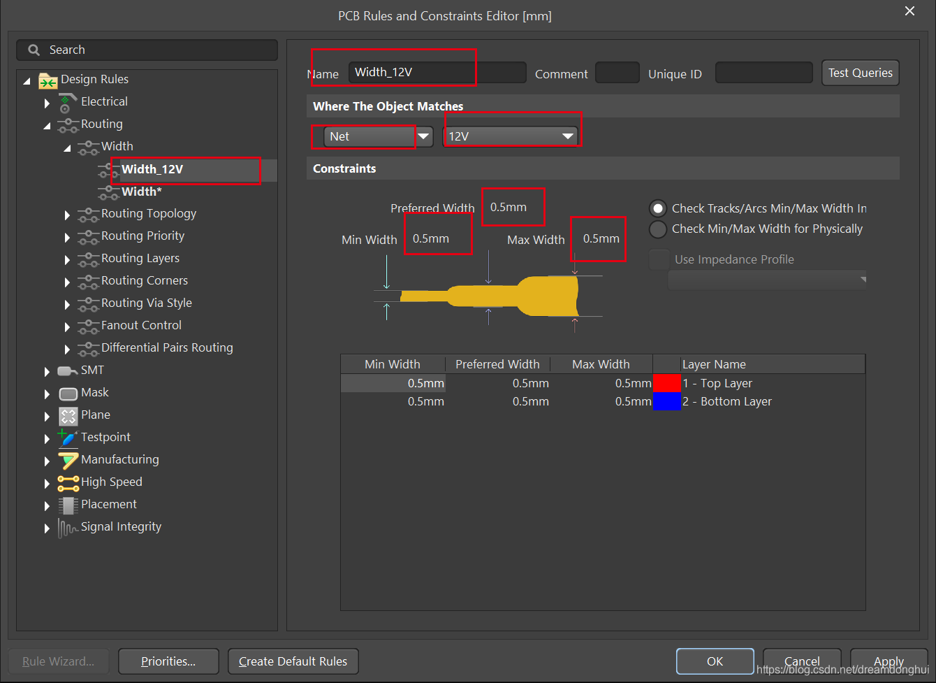
Task: Click the Test Queries button
Action: [x=860, y=73]
